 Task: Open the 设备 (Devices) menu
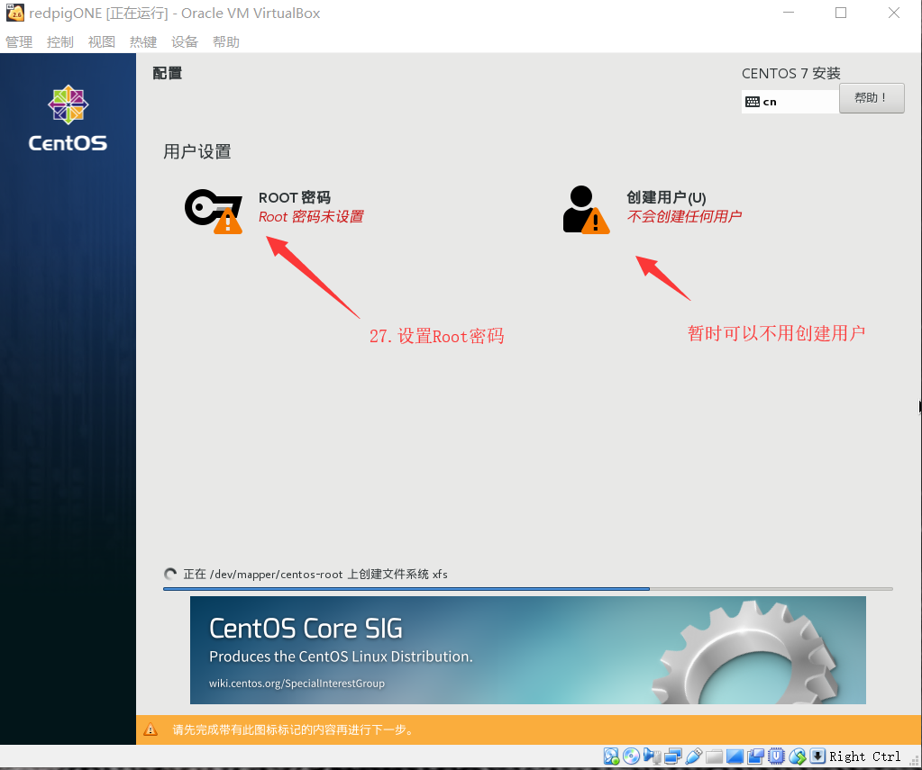pyautogui.click(x=184, y=41)
